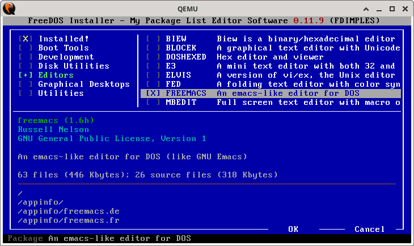This screenshot has height=246, width=414.
Task: Select the Development group
Action: [66, 57]
